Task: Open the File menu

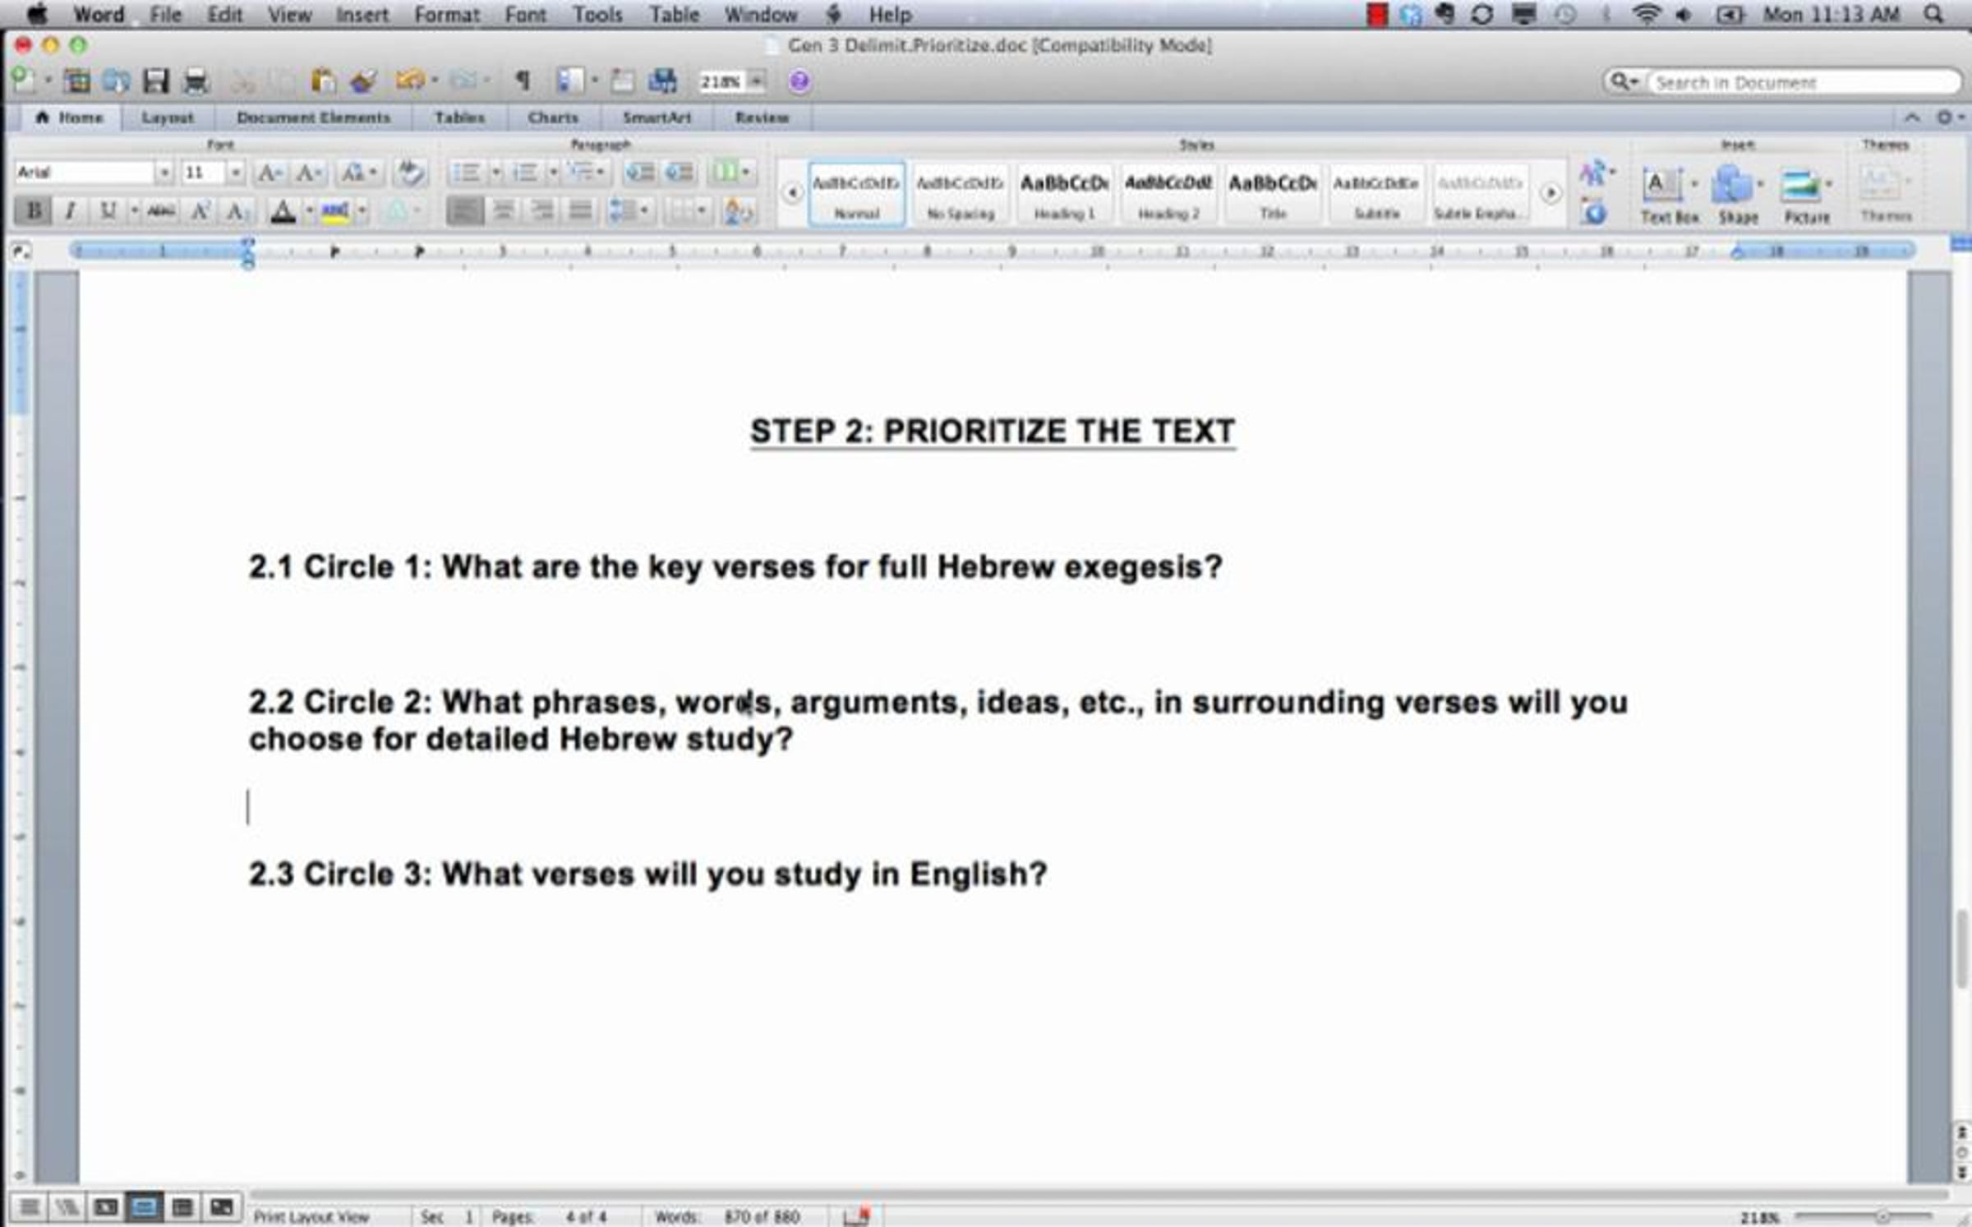Action: tap(165, 14)
